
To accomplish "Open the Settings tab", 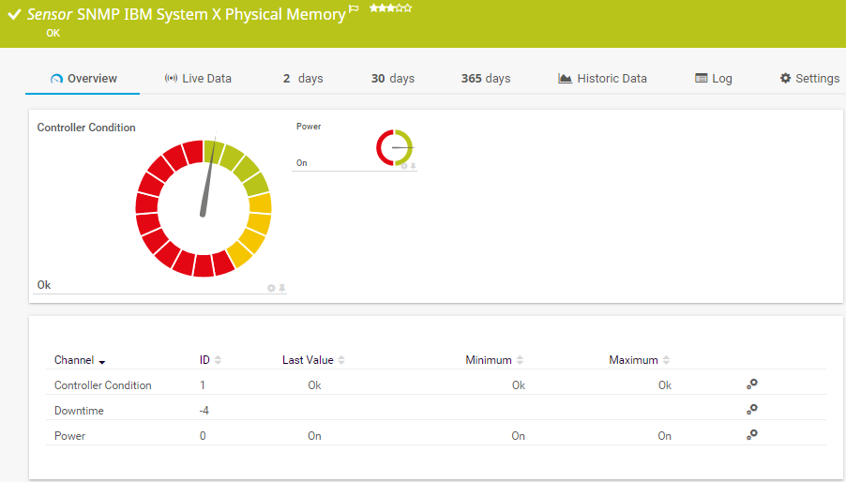I will (x=809, y=79).
